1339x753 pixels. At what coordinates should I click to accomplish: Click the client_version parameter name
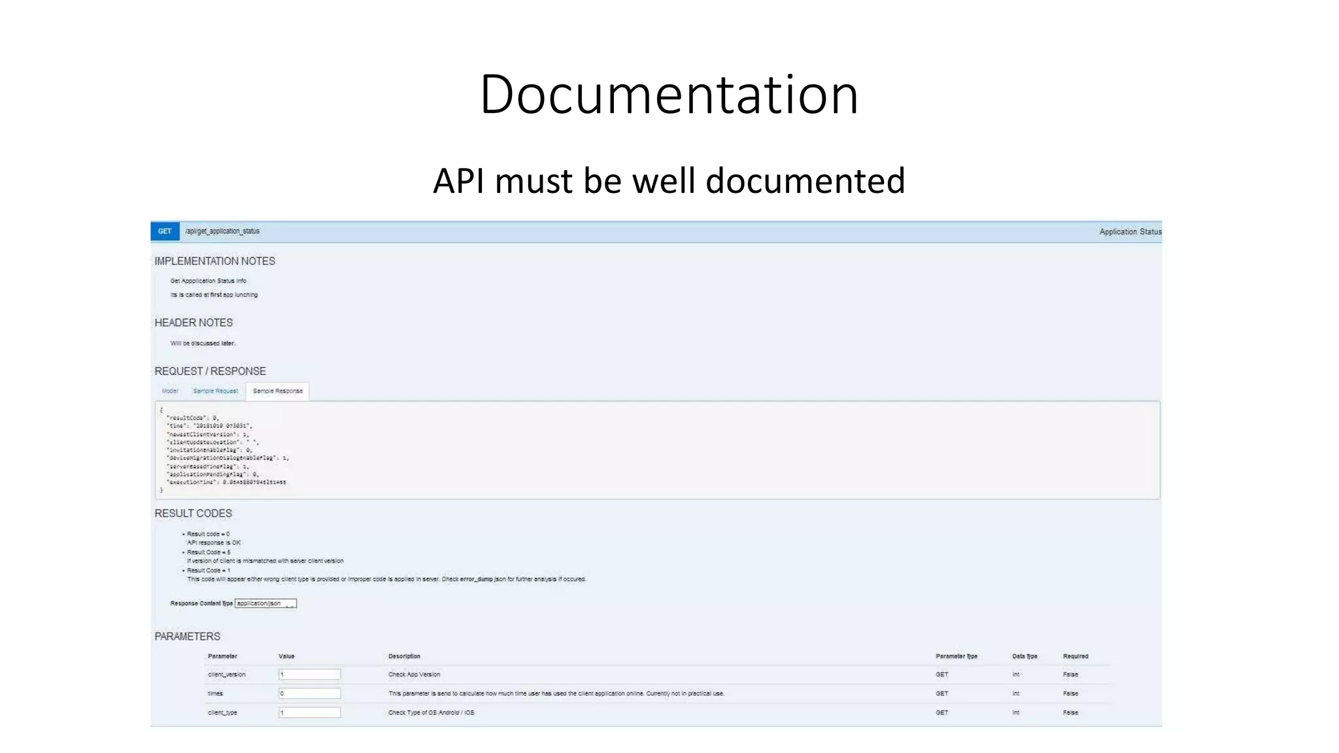pyautogui.click(x=227, y=675)
